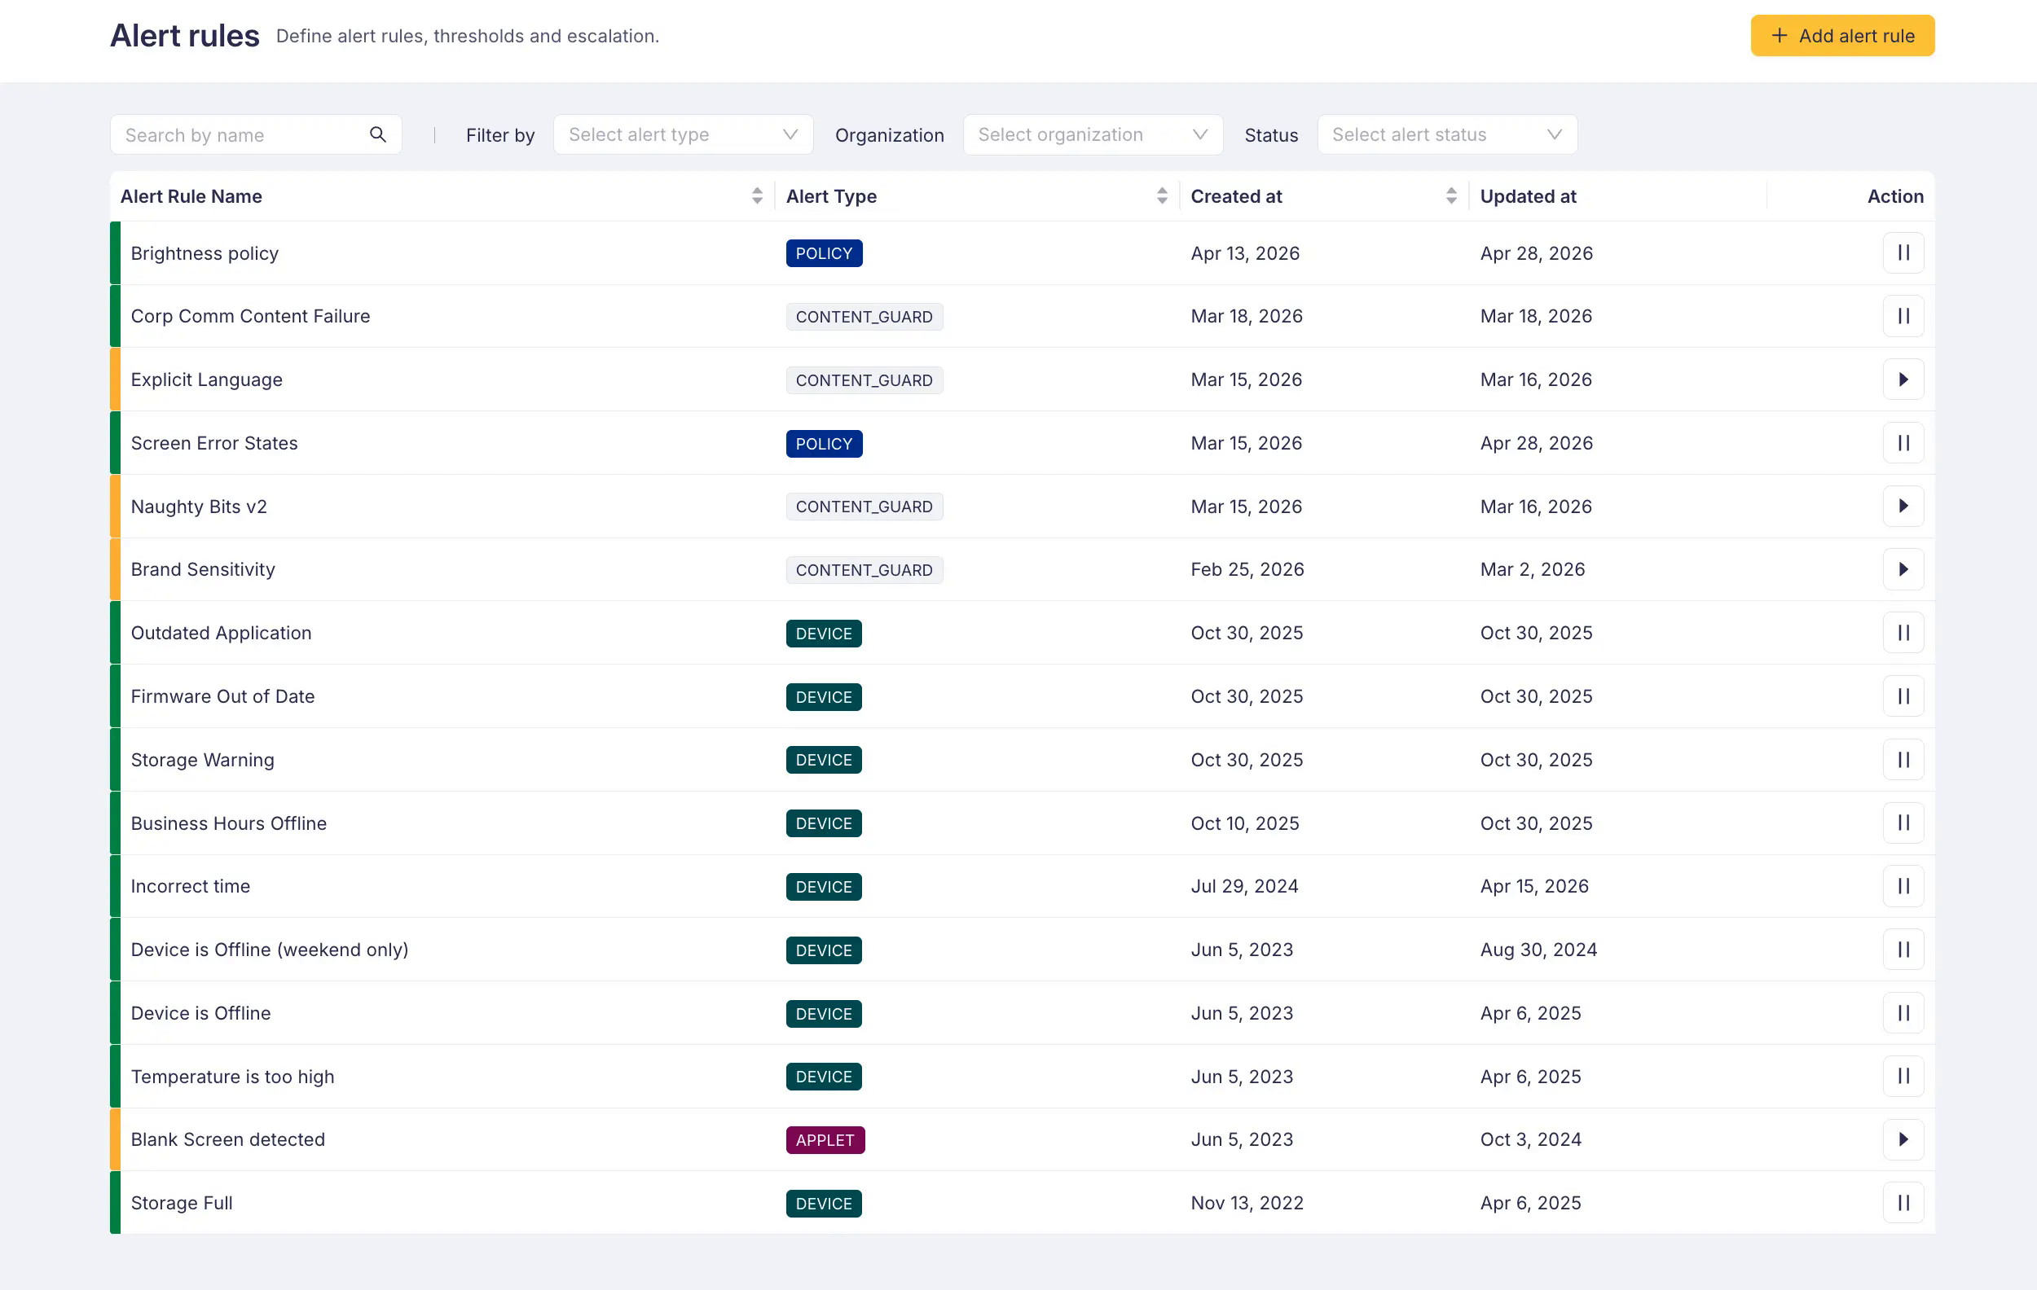
Task: Open the Screen Error States rule name
Action: click(214, 443)
